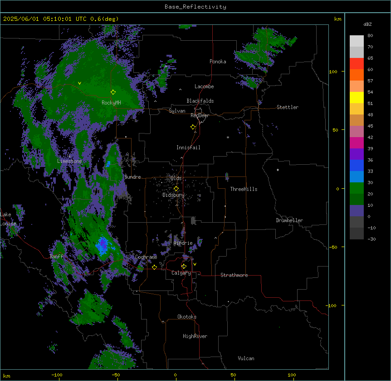Click the asterisk marker above Limestone

[69, 157]
